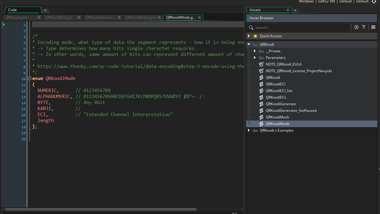Close the QRKoodiECI.gml tab

click(x=79, y=17)
